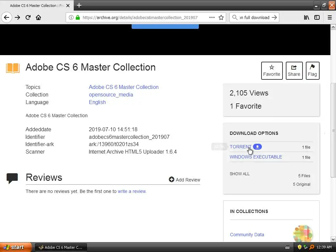The height and width of the screenshot is (252, 336).
Task: Favorite this archive item
Action: point(272,71)
